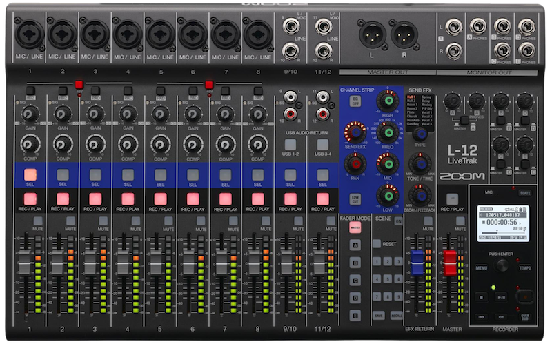Hit the recorder stop button
Viewport: 552px width, 344px height.
pyautogui.click(x=481, y=297)
